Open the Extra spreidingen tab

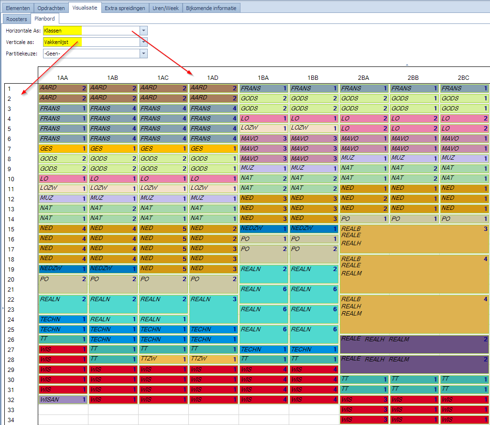click(125, 8)
